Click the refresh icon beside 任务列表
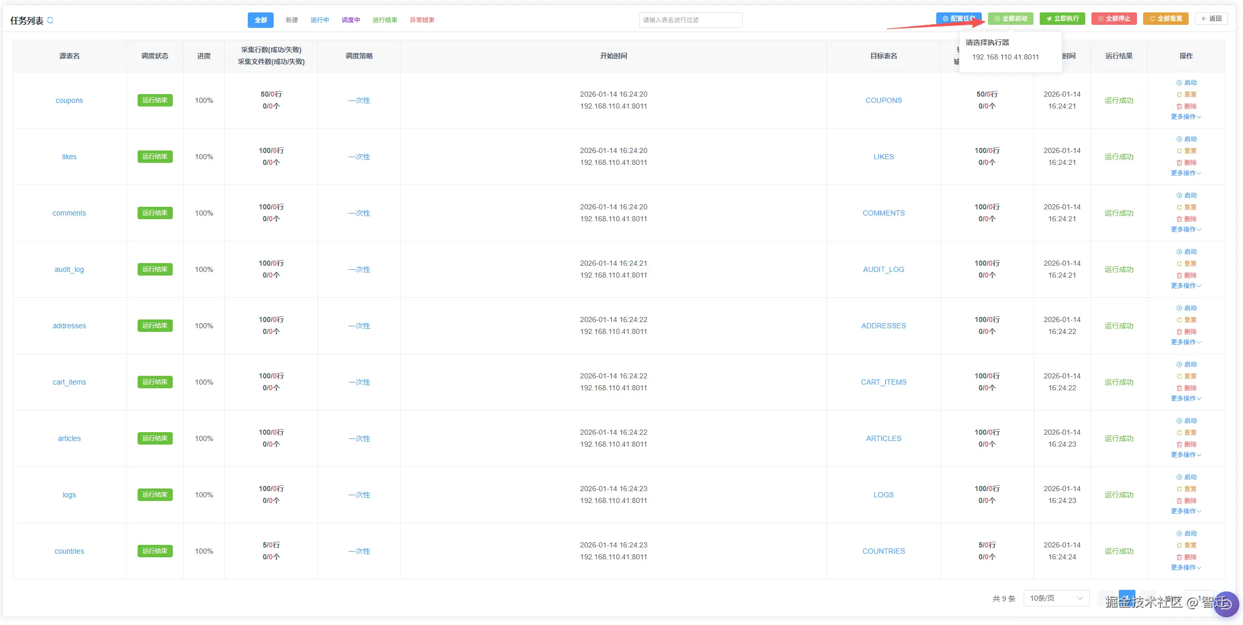1243x625 pixels. pos(50,20)
